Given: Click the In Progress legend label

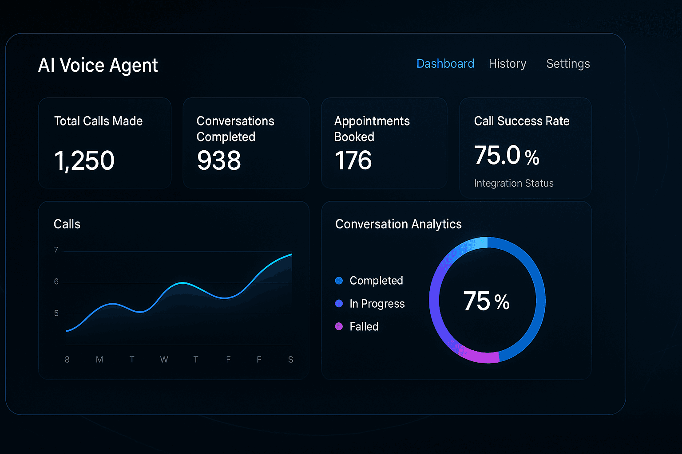Looking at the screenshot, I should point(377,304).
